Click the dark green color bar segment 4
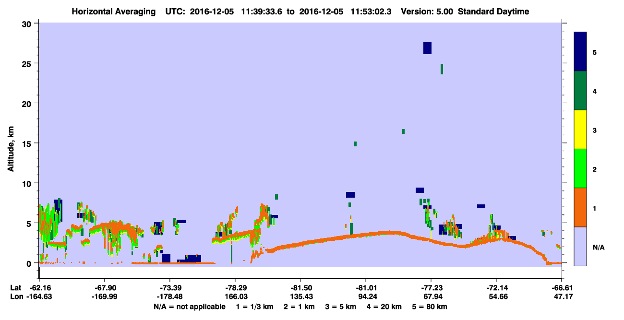The height and width of the screenshot is (320, 624). point(580,91)
